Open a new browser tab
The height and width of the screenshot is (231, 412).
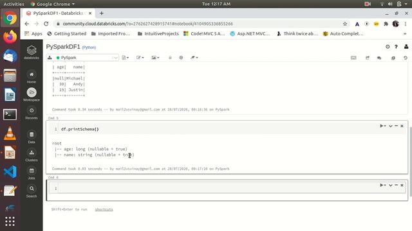coord(102,13)
